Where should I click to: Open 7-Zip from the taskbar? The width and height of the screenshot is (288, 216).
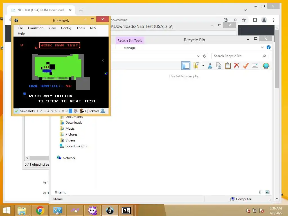pyautogui.click(x=126, y=210)
